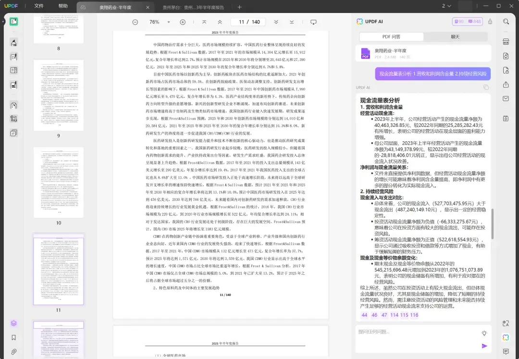Viewport: 519px width, 359px height.
Task: Open the Bookmarks panel
Action: 13,337
